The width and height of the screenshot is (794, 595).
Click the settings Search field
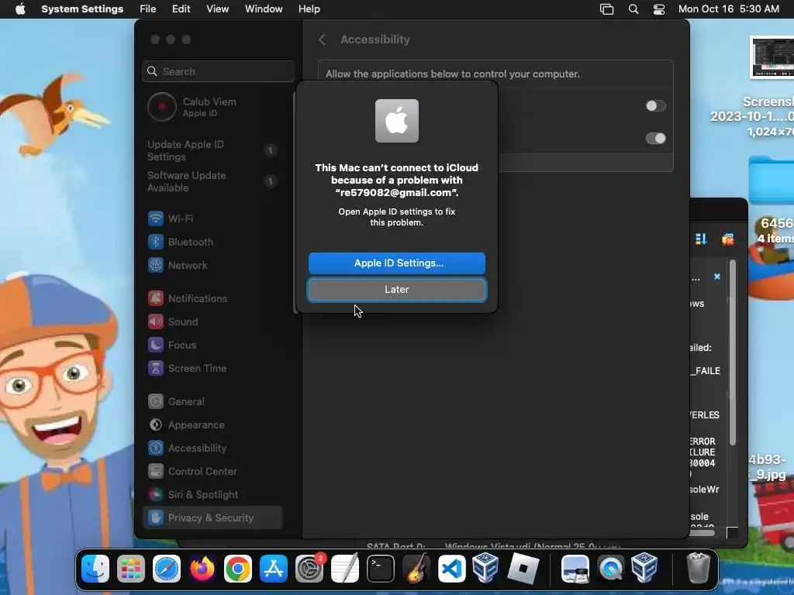[x=218, y=71]
